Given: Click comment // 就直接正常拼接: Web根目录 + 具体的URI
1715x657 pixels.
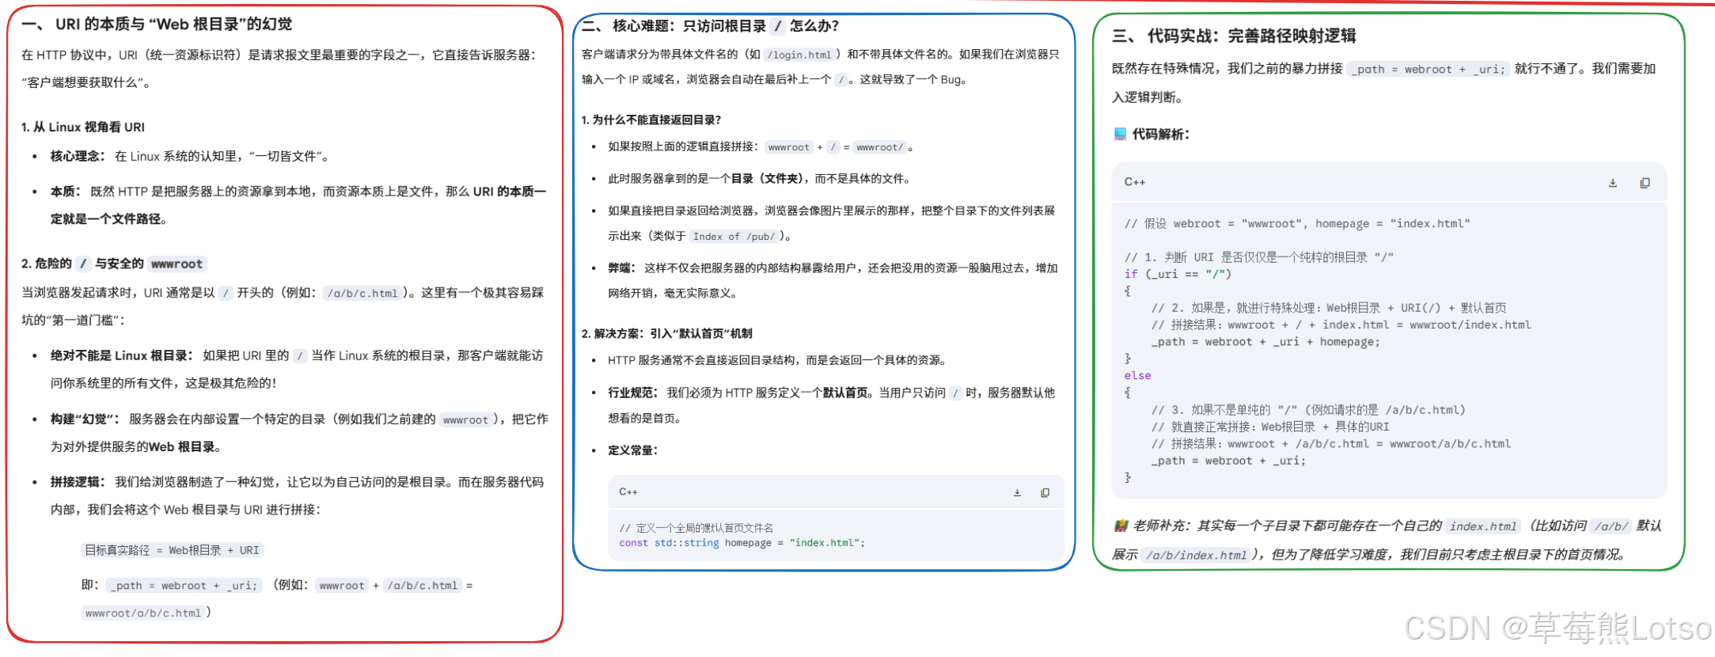Looking at the screenshot, I should (x=1270, y=427).
